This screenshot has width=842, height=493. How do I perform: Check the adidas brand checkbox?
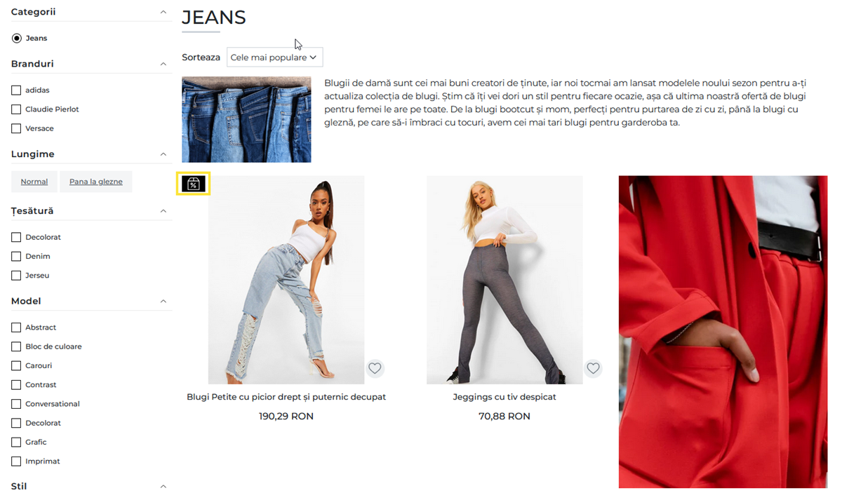pyautogui.click(x=16, y=90)
